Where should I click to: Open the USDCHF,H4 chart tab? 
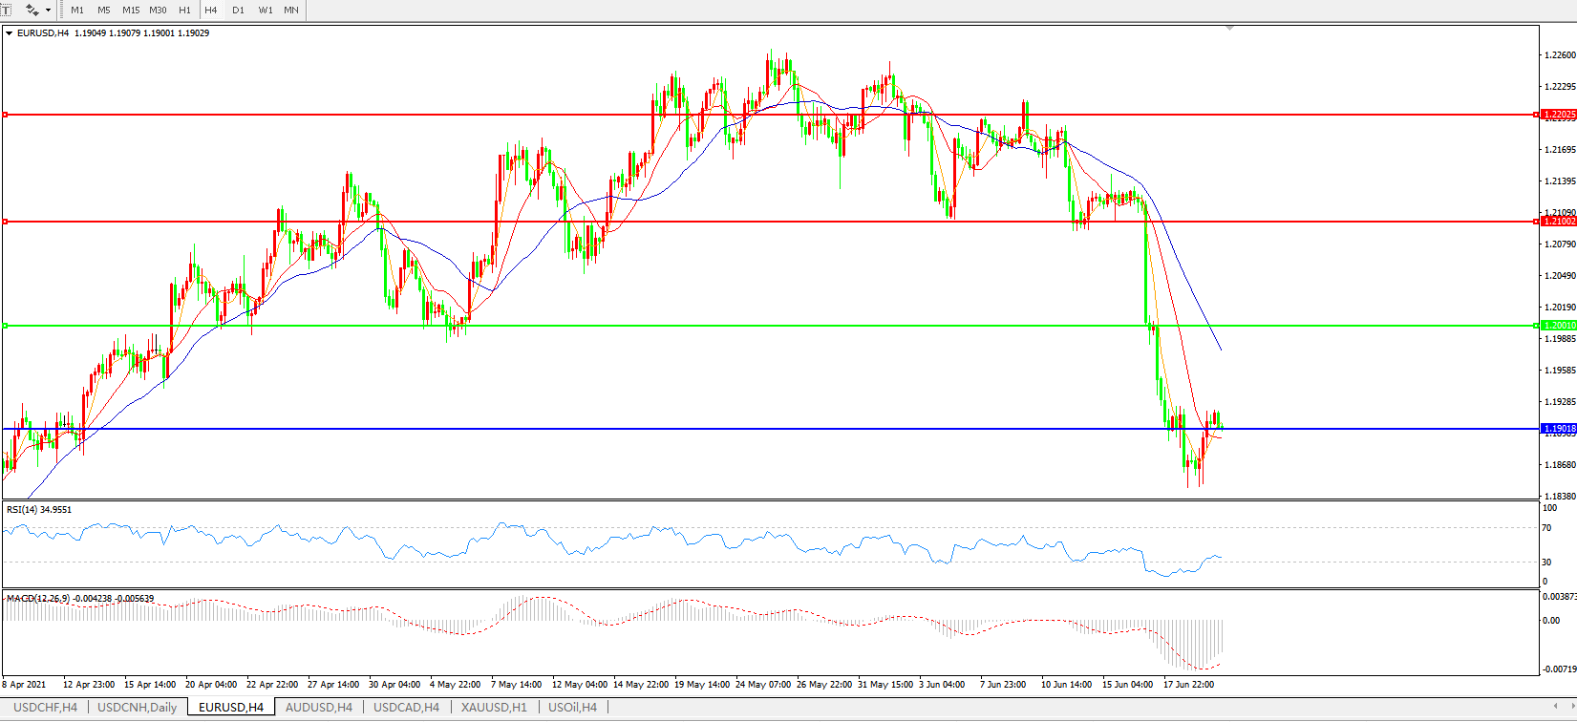coord(45,708)
